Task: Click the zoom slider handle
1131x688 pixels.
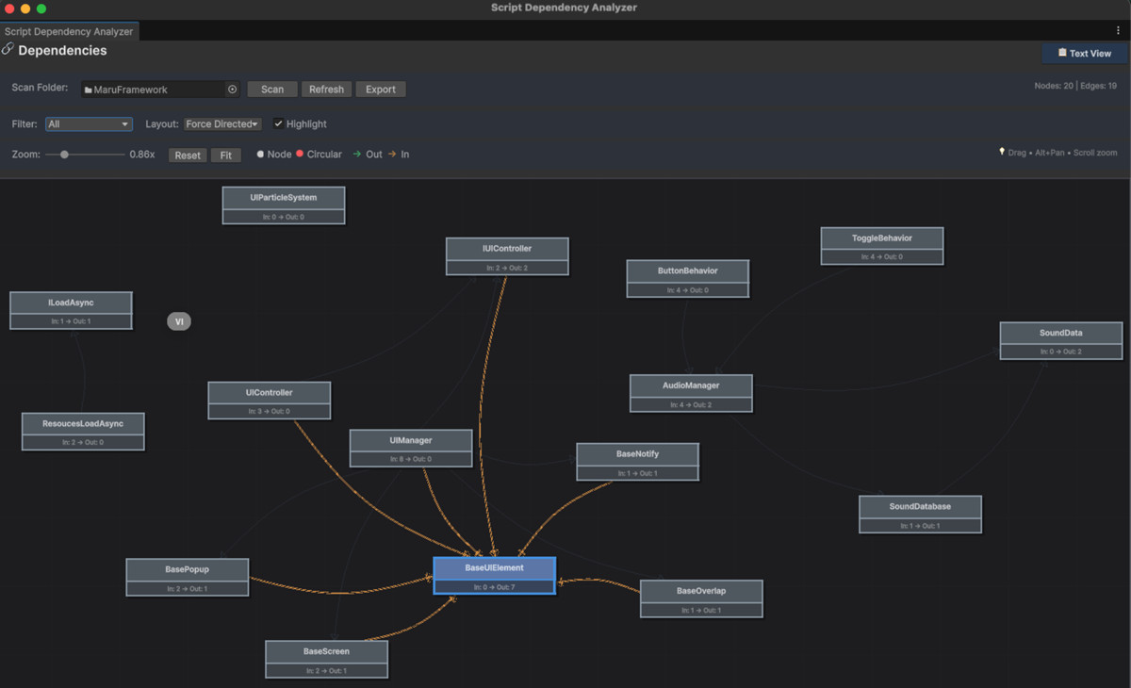Action: (x=64, y=155)
